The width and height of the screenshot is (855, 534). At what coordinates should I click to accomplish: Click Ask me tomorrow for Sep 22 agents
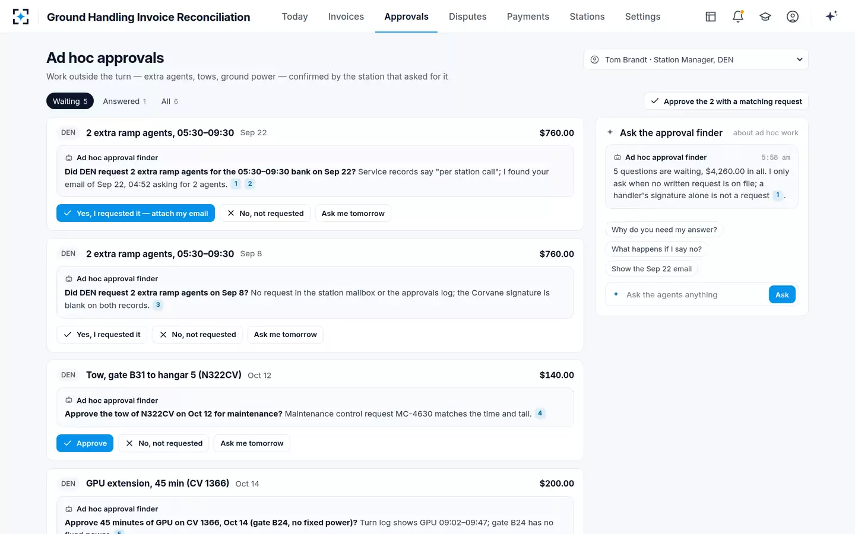[x=353, y=214]
